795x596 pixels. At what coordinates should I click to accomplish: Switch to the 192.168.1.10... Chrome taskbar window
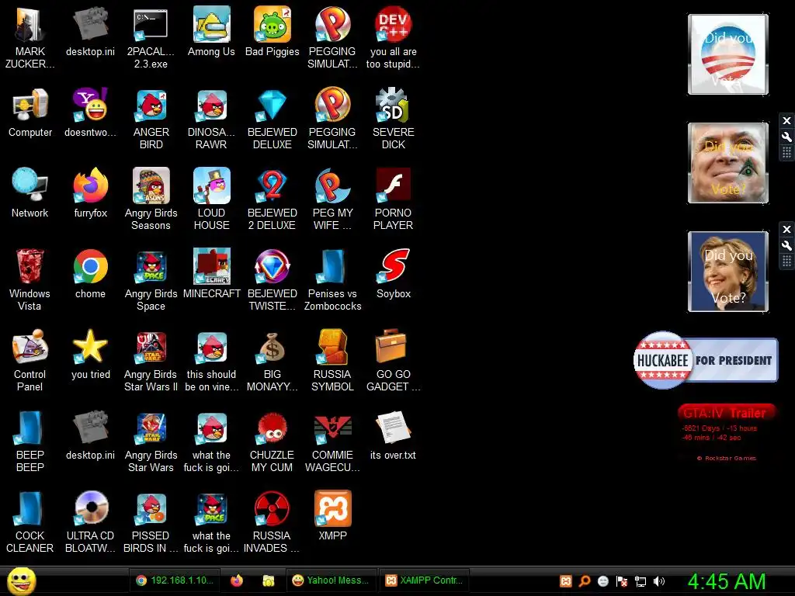174,580
